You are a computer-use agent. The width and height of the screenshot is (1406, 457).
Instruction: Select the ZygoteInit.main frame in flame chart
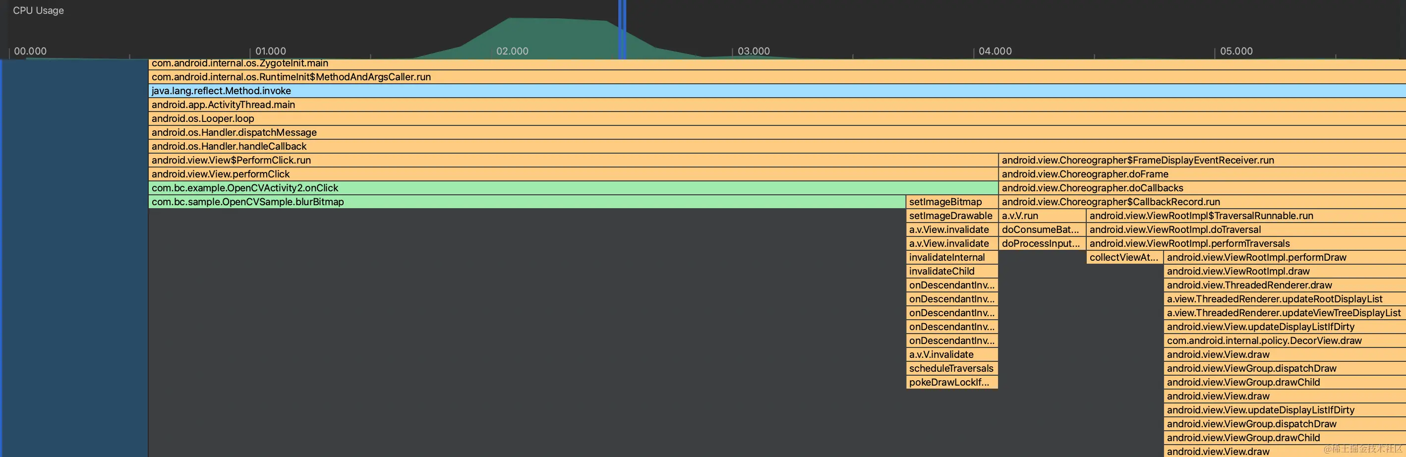coord(777,64)
